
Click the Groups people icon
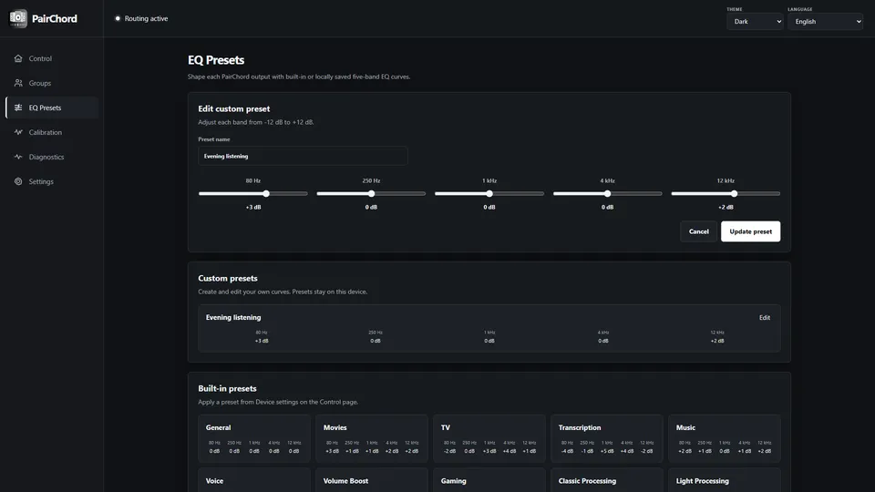(18, 83)
